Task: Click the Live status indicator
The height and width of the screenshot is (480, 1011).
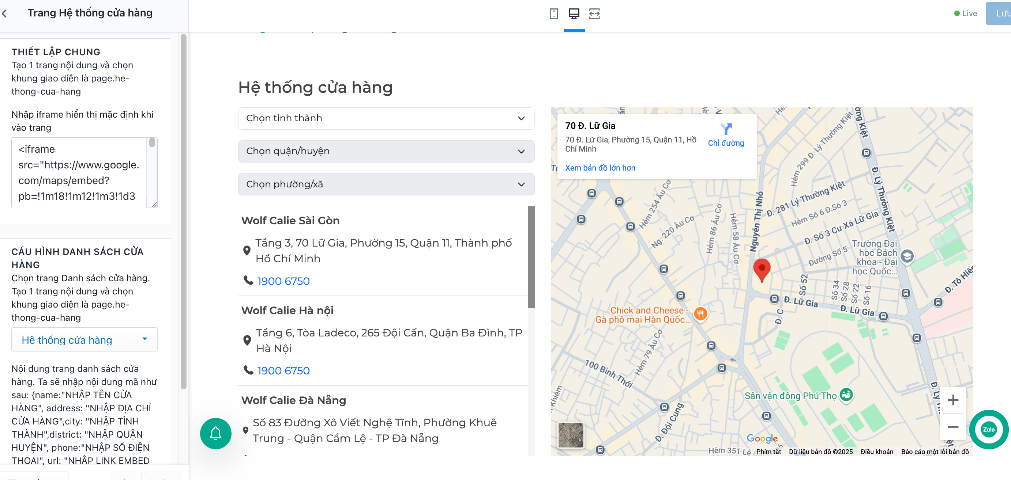Action: [x=966, y=13]
